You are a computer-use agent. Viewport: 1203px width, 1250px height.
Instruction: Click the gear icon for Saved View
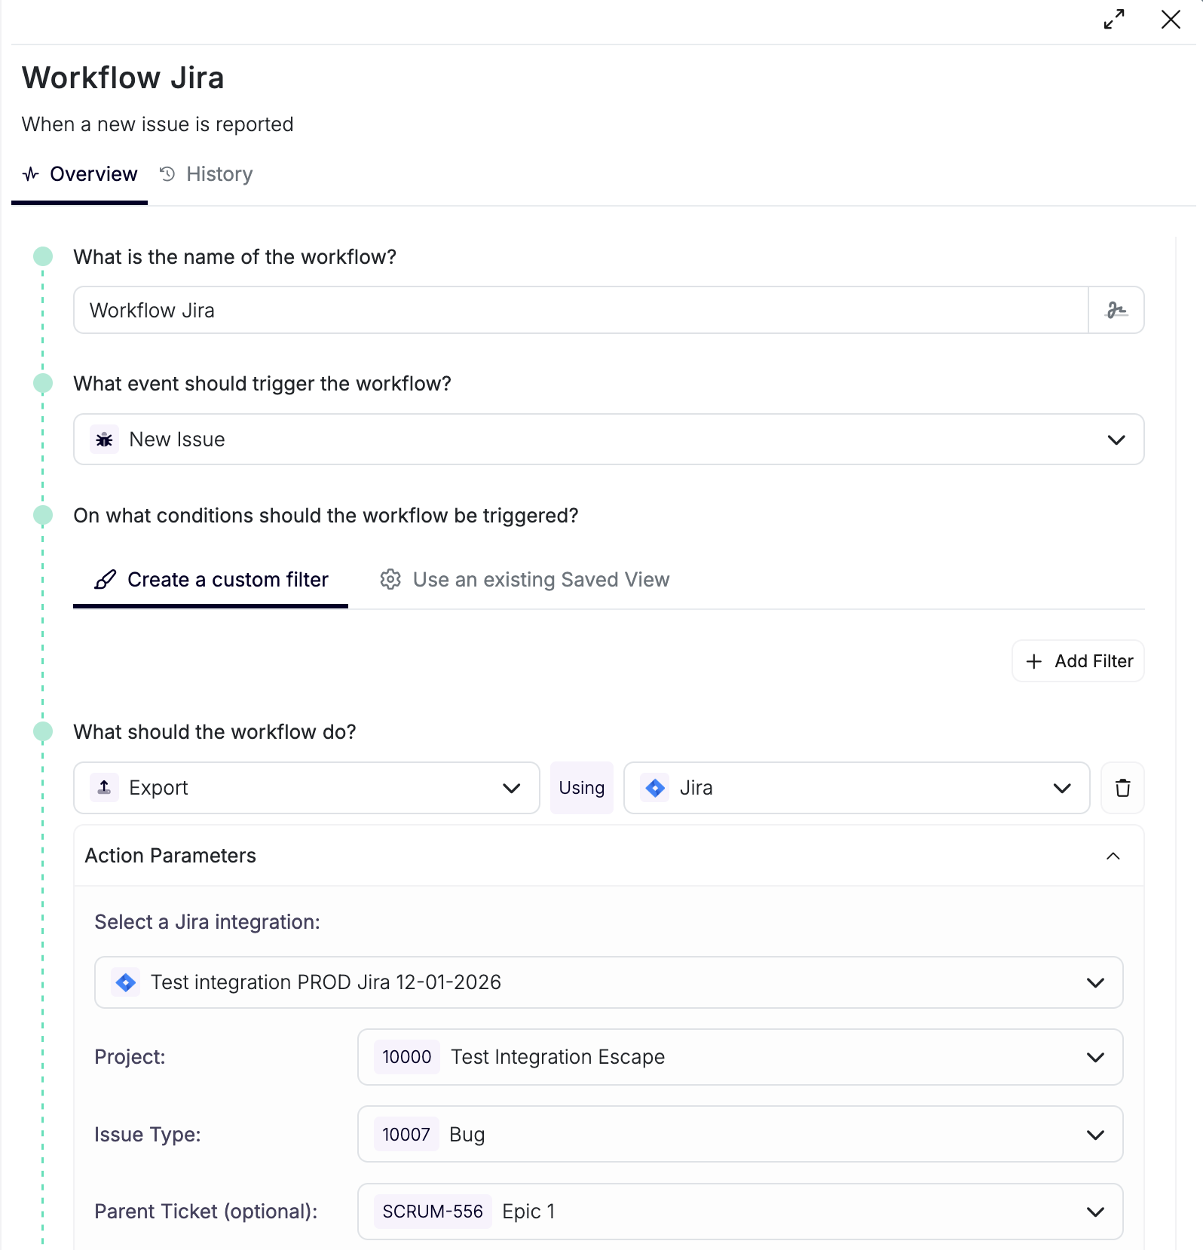coord(390,579)
